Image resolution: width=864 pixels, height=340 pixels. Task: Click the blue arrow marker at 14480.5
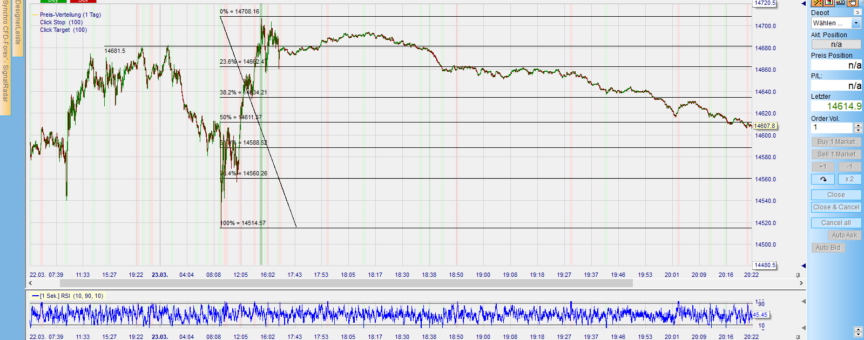point(804,266)
